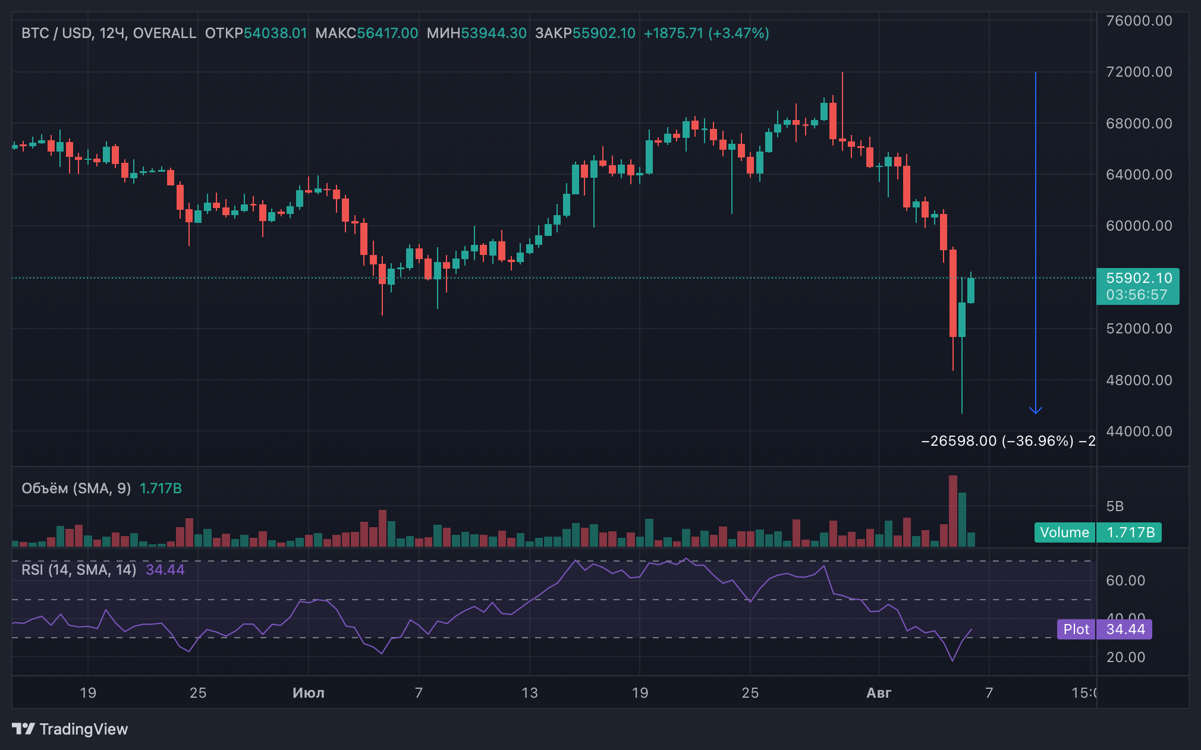This screenshot has height=750, width=1201.
Task: Click the +1875.71 (+3.47%) change value
Action: pos(706,33)
